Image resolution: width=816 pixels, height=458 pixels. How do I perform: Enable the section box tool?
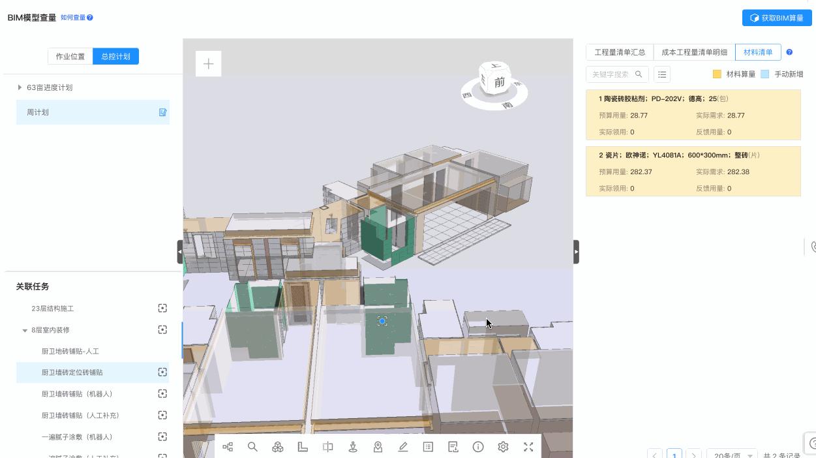(327, 447)
